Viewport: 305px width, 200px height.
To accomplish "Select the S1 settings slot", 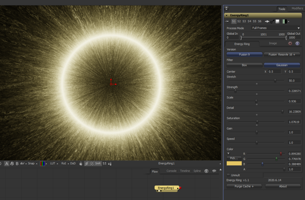I will [234, 21].
